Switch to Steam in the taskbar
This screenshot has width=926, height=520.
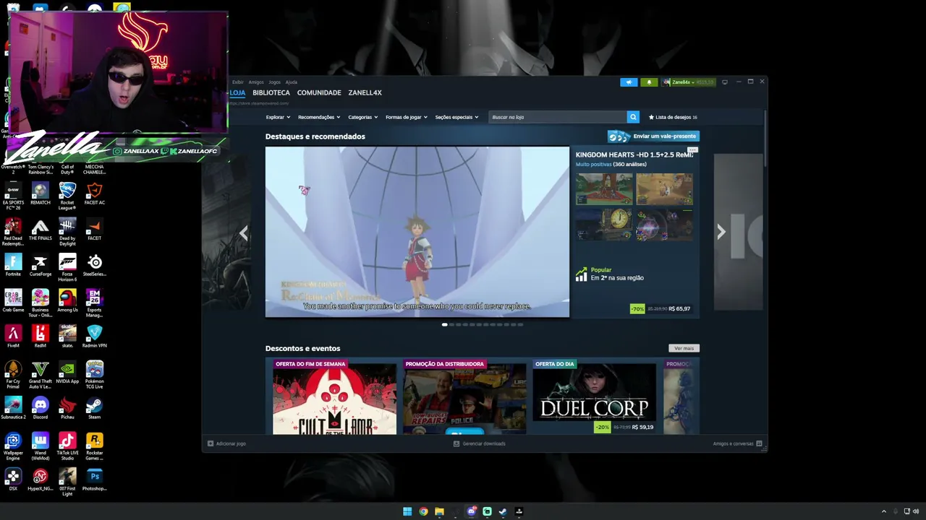point(503,511)
